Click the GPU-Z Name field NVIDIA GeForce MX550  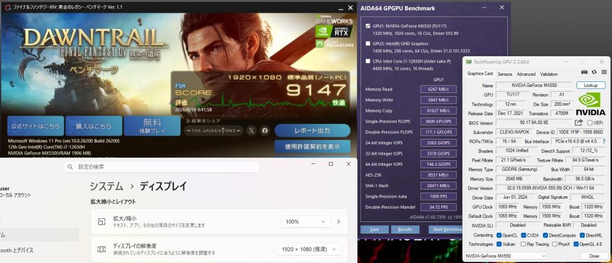[534, 85]
